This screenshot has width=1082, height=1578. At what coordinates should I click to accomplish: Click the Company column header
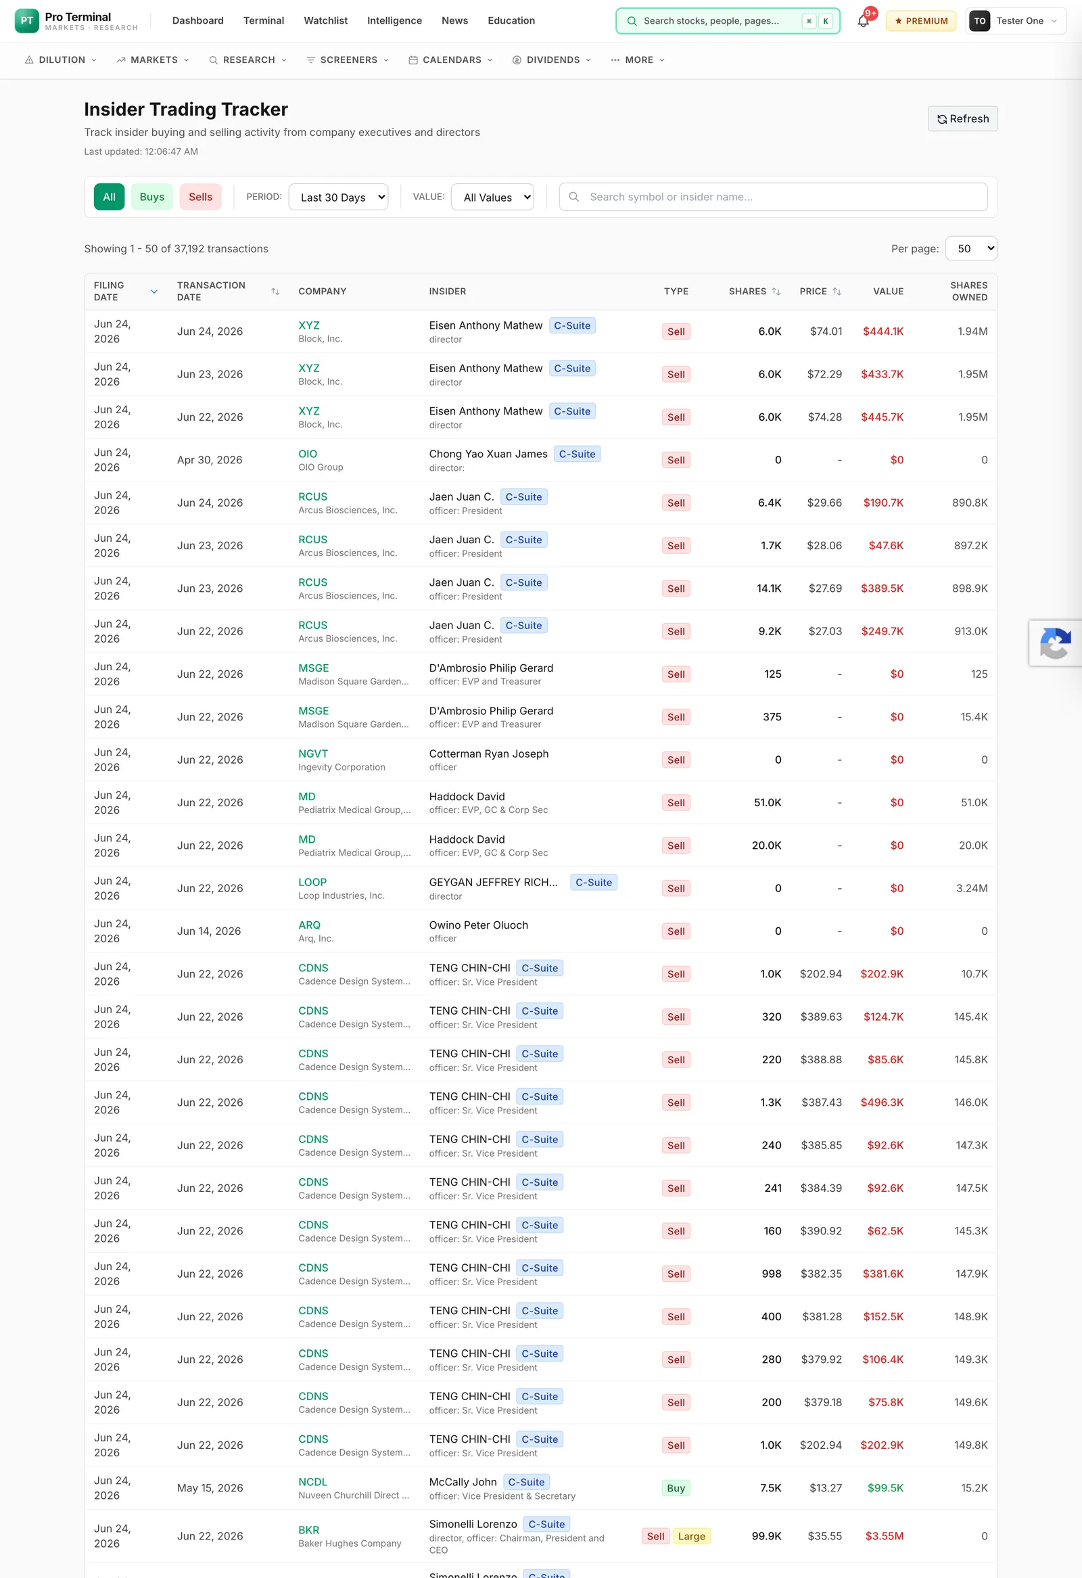point(322,292)
